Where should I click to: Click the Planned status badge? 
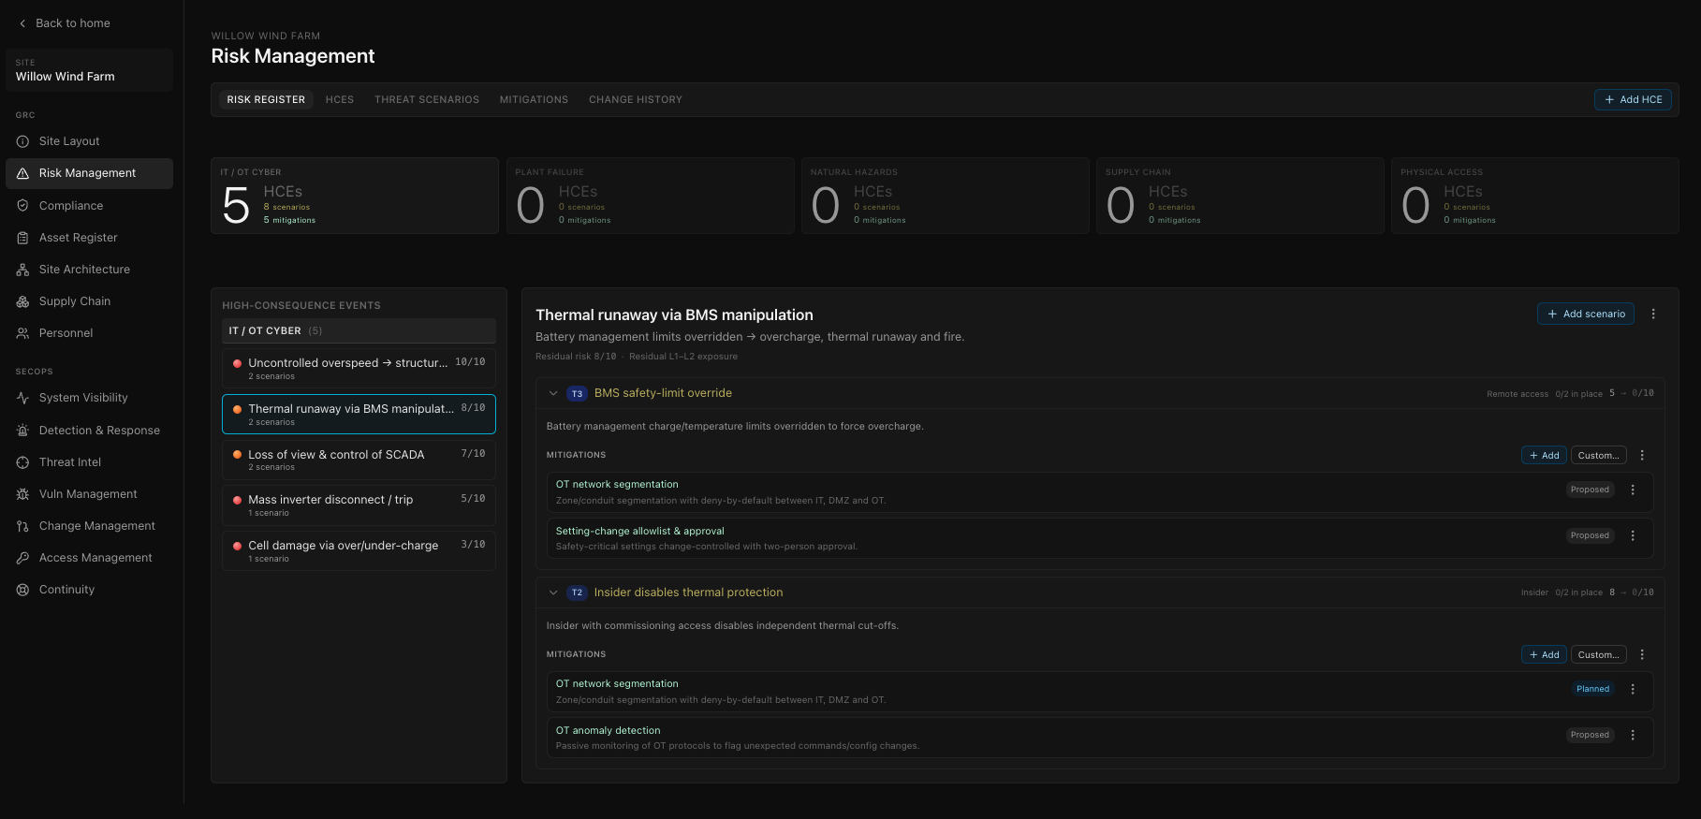point(1592,690)
